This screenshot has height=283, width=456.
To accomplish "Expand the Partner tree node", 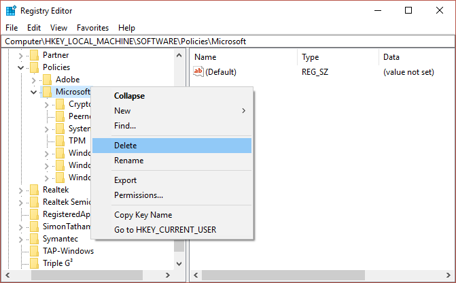I will click(21, 55).
